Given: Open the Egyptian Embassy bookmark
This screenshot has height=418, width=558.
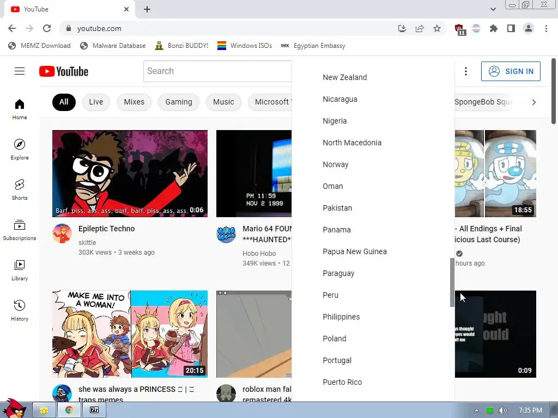Looking at the screenshot, I should 313,46.
